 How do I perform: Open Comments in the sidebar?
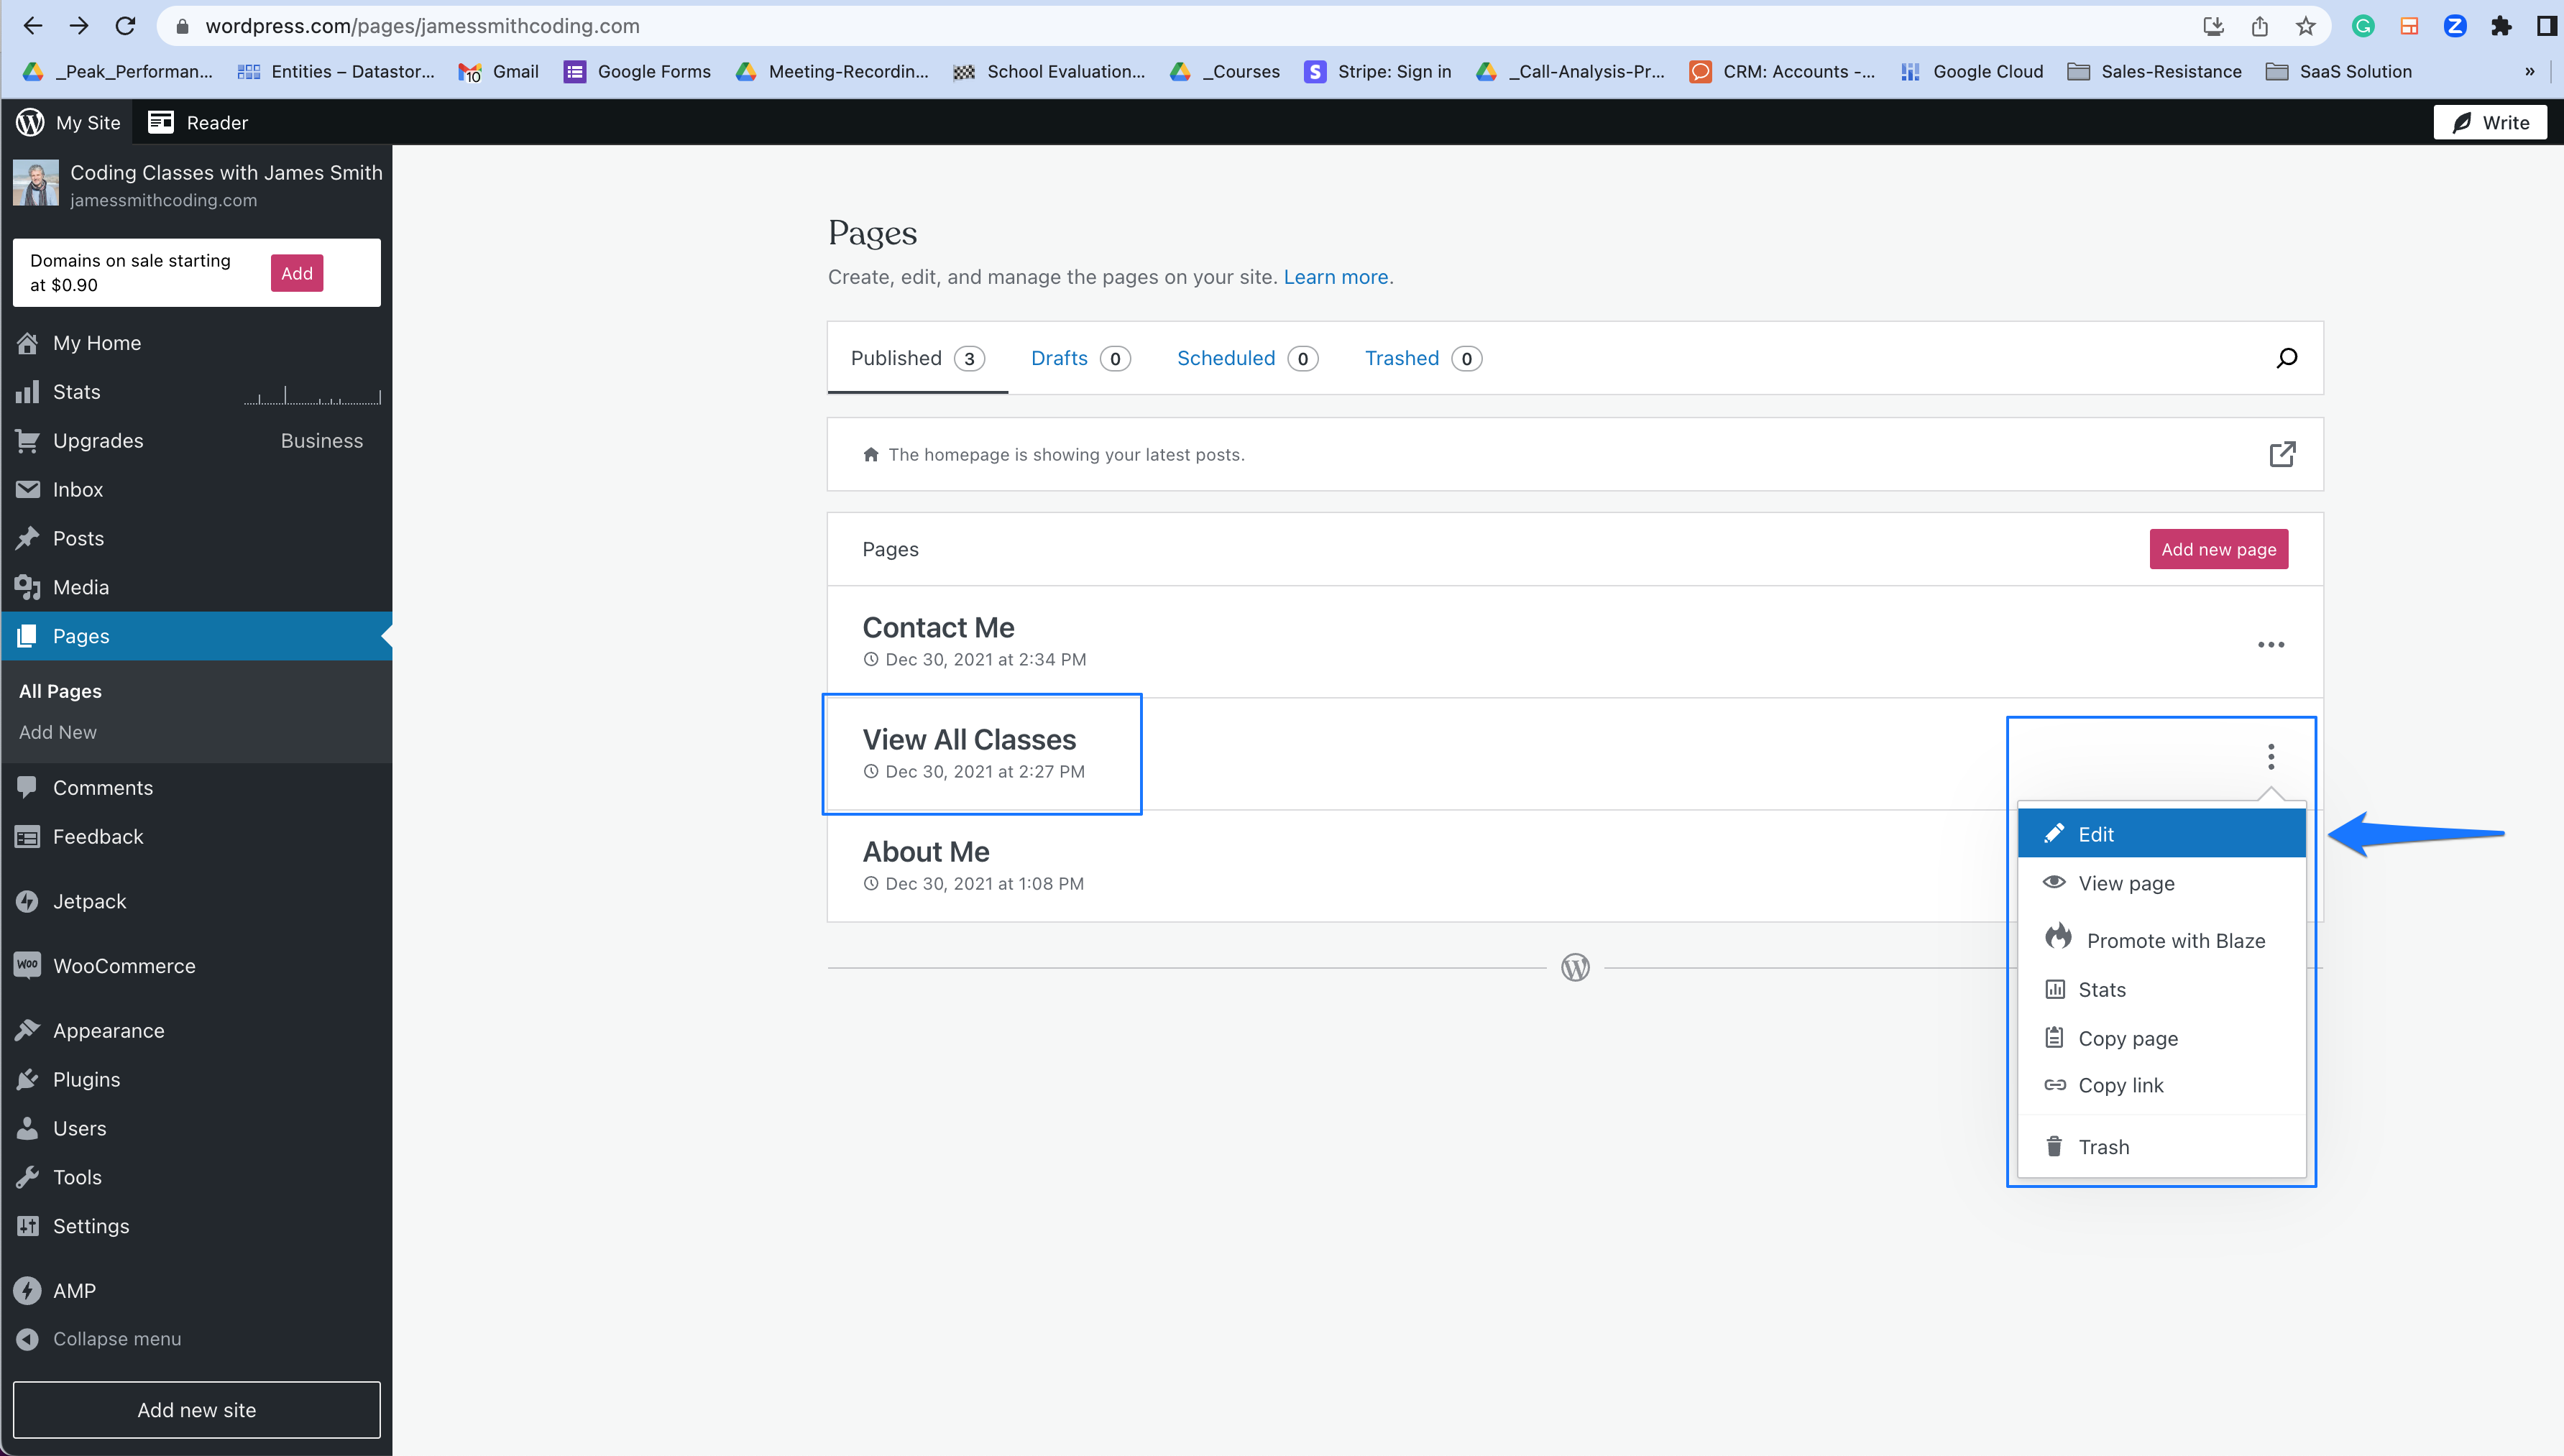click(196, 788)
